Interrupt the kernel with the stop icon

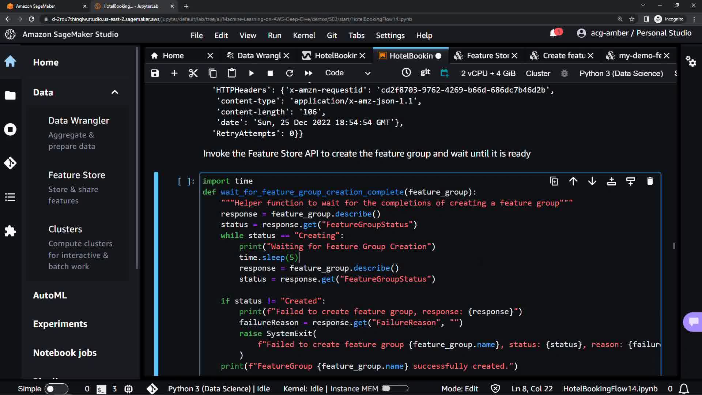pyautogui.click(x=270, y=73)
